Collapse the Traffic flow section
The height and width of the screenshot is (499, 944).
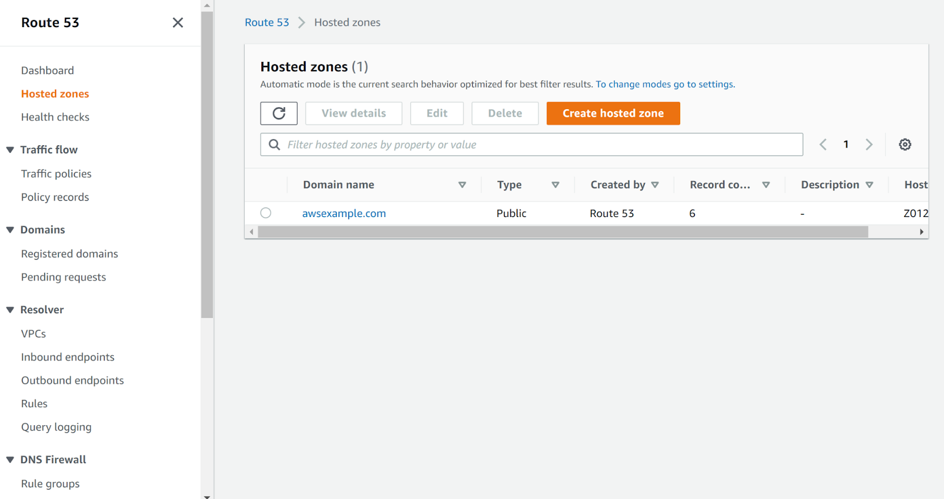click(10, 150)
